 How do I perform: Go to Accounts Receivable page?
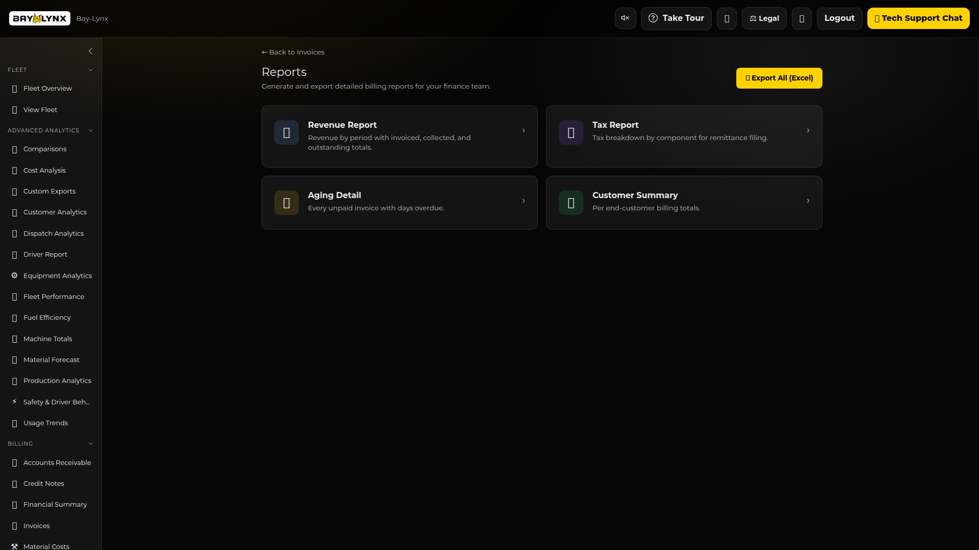57,462
